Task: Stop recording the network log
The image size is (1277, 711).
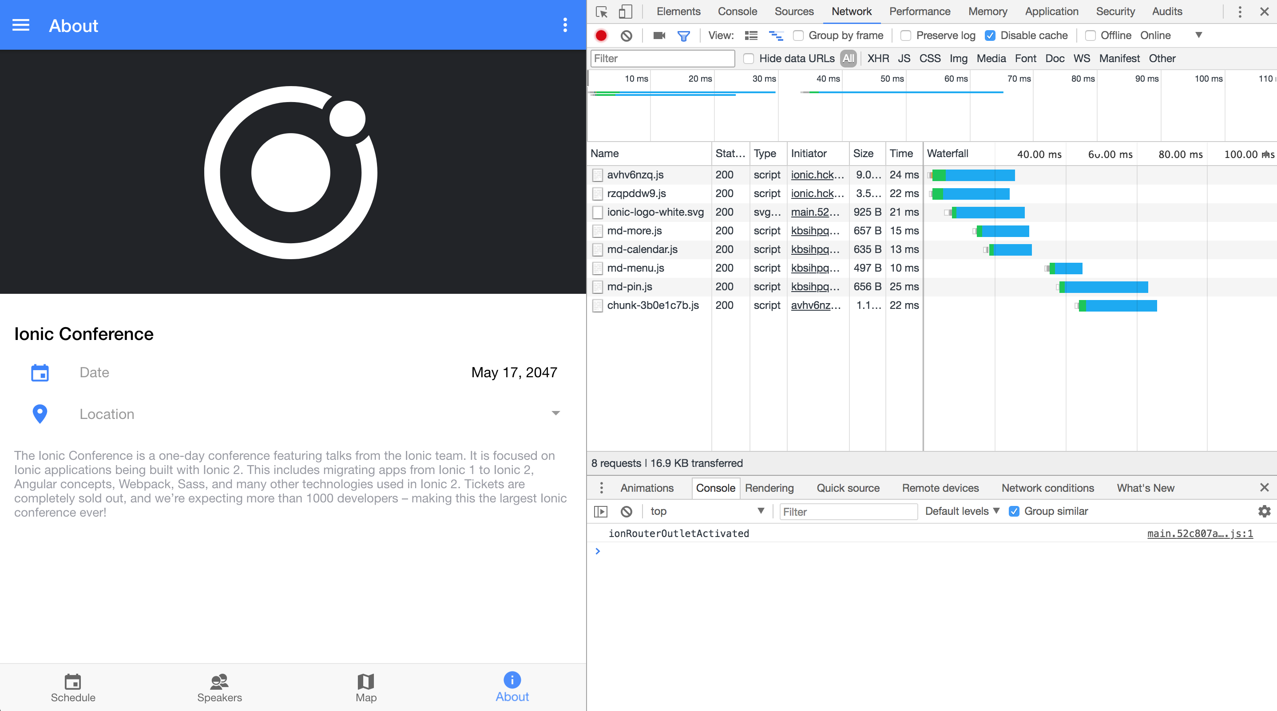Action: (x=601, y=36)
